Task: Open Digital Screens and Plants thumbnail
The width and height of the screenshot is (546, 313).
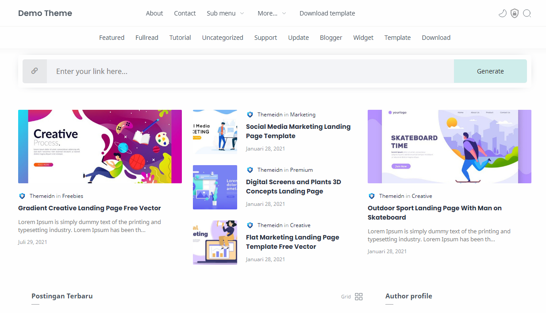Action: 215,187
